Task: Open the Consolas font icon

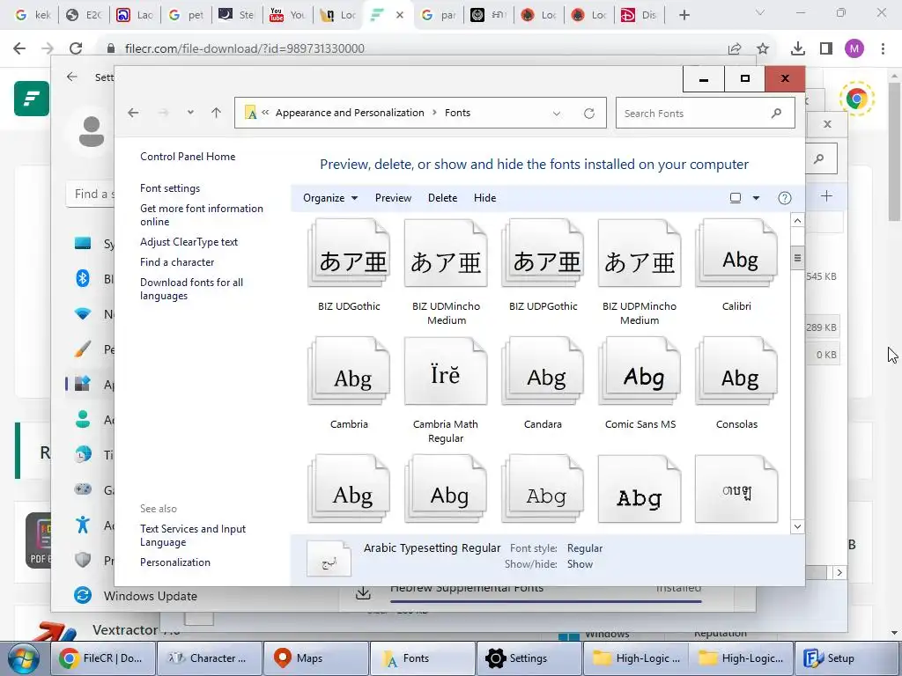Action: 736,371
